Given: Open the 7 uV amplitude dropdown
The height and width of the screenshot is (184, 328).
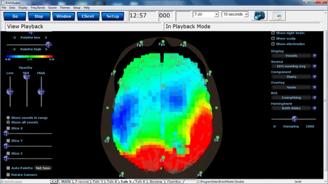Looking at the screenshot, I should tap(205, 14).
